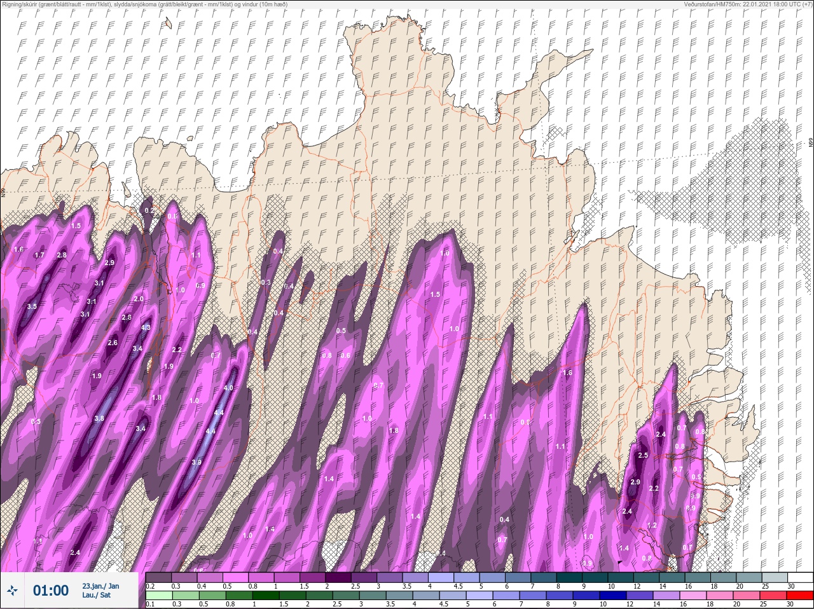Pick the dark purple legend swatch between 2 and 2.5

click(x=338, y=577)
